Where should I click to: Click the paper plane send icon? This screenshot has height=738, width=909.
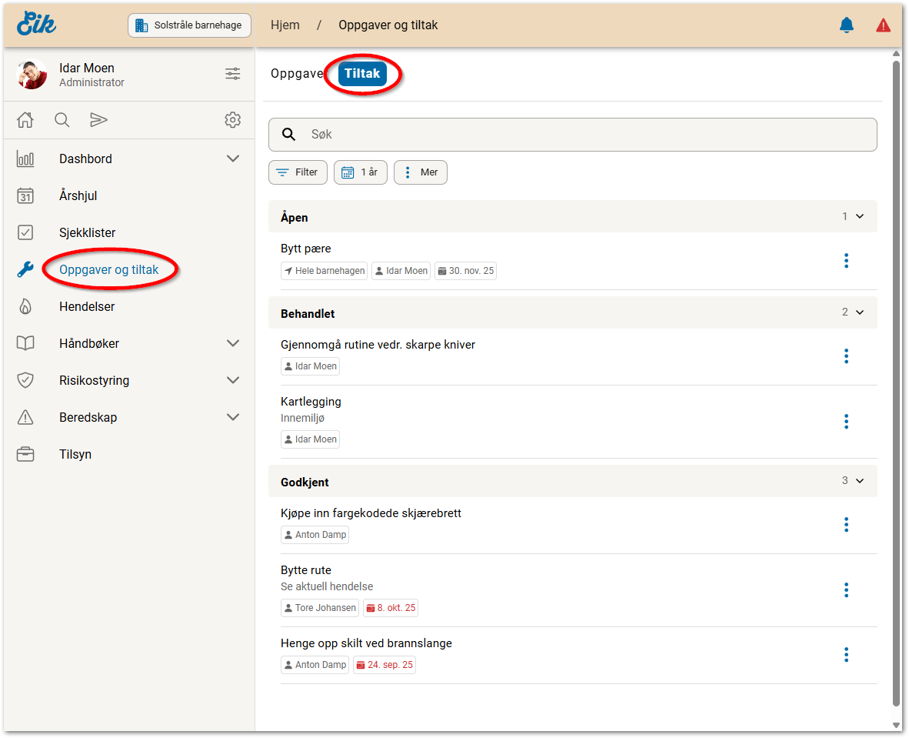point(98,120)
